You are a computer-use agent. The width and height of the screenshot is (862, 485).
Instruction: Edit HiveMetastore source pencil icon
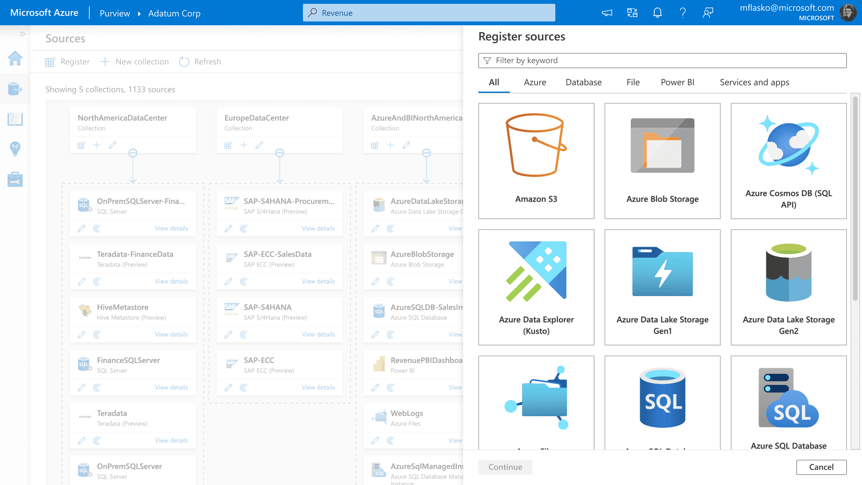coord(81,334)
